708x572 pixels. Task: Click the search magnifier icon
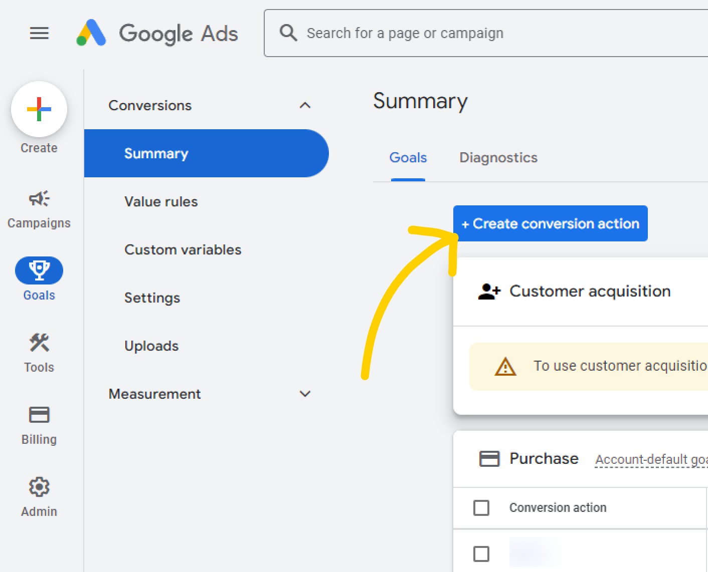[x=288, y=33]
